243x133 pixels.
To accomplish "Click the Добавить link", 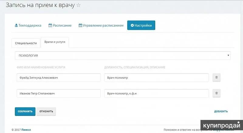I will point(221,111).
